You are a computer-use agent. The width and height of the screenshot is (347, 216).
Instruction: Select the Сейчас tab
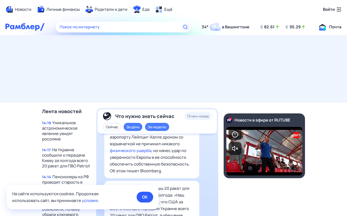click(x=112, y=127)
